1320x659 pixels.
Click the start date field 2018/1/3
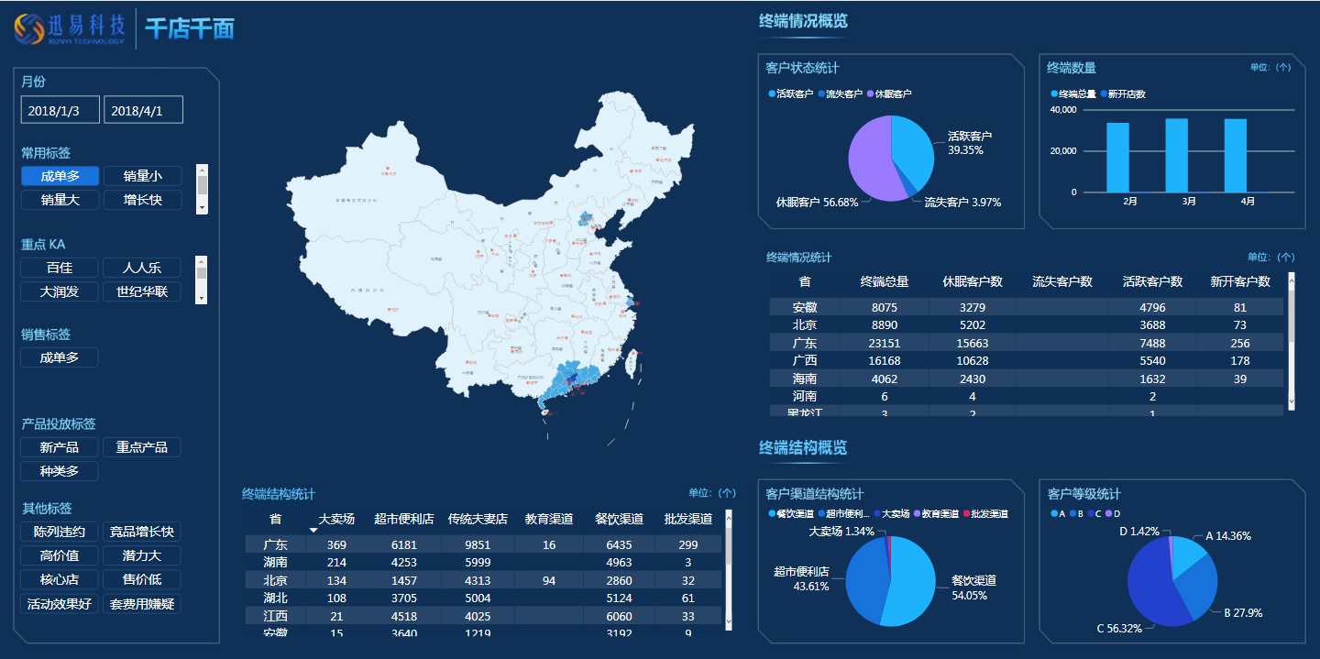[x=60, y=110]
